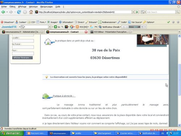Click the green Go arrow beside address bar
The width and height of the screenshot is (181, 136).
click(x=137, y=12)
